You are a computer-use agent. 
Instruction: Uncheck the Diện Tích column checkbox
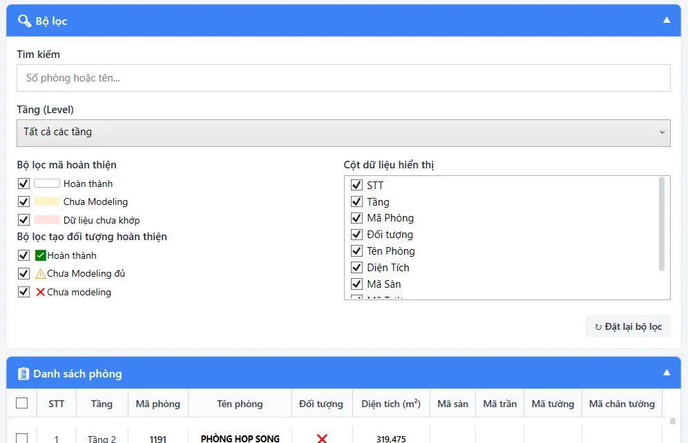(356, 267)
